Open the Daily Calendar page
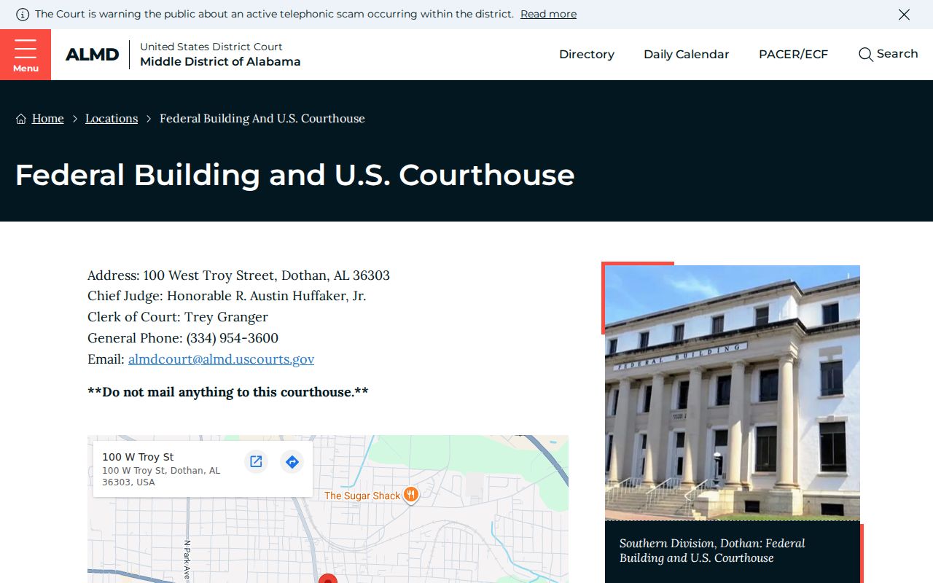933x583 pixels. point(686,54)
